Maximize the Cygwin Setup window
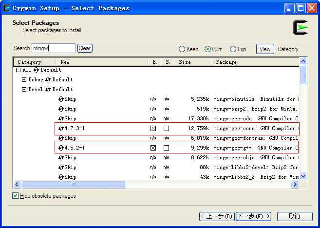The width and height of the screenshot is (320, 228). [x=301, y=8]
